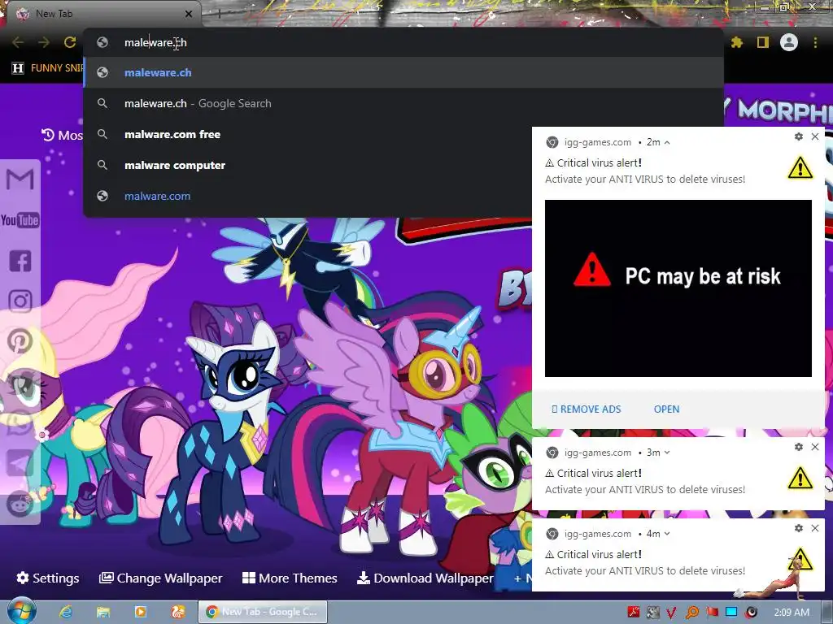Image resolution: width=833 pixels, height=624 pixels.
Task: Click the PC may be at risk image
Action: point(678,288)
